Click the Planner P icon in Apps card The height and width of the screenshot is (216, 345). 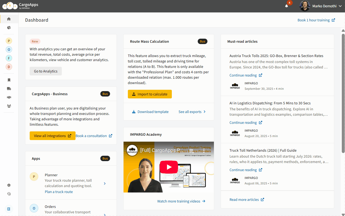34,177
